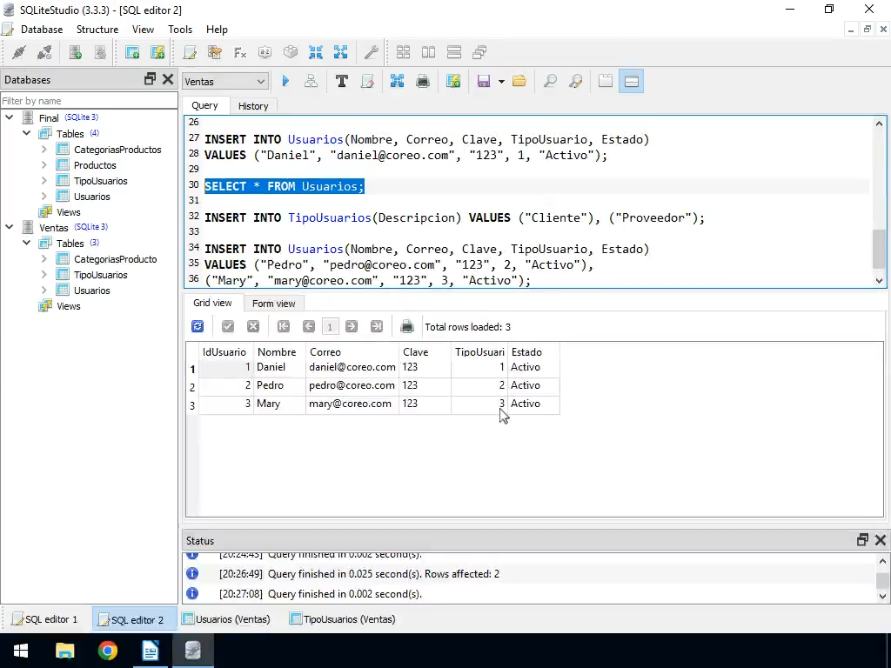The image size is (891, 668).
Task: Refresh the grid view results
Action: click(x=198, y=326)
